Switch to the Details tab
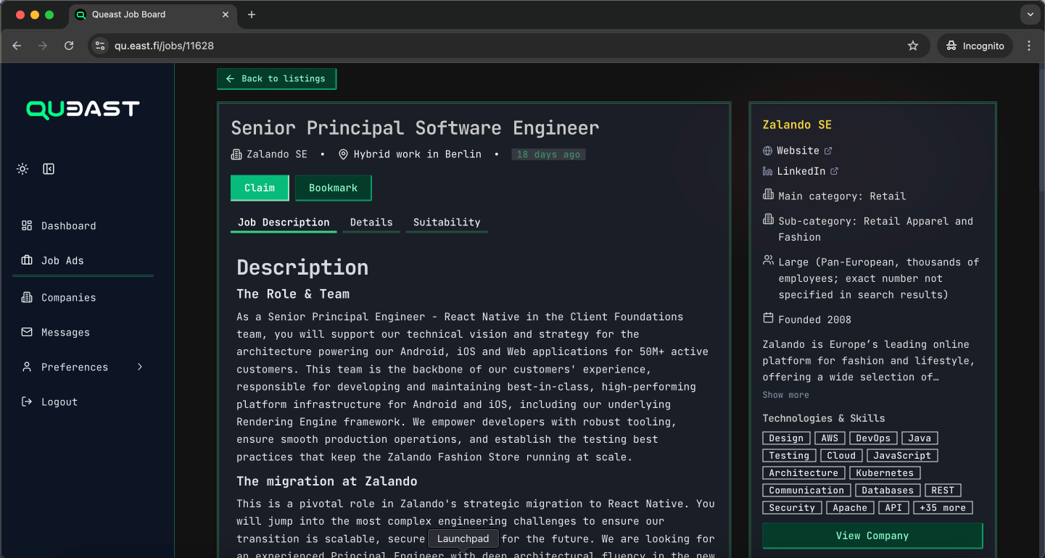The height and width of the screenshot is (558, 1045). (x=371, y=222)
